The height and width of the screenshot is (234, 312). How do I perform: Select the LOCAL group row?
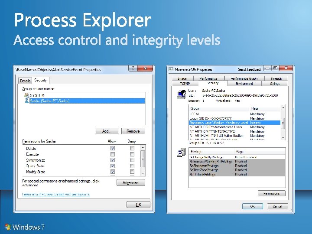click(234, 114)
